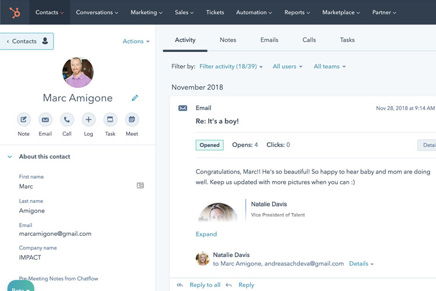This screenshot has height=291, width=436.
Task: Click the Log activity plus icon
Action: [x=88, y=120]
